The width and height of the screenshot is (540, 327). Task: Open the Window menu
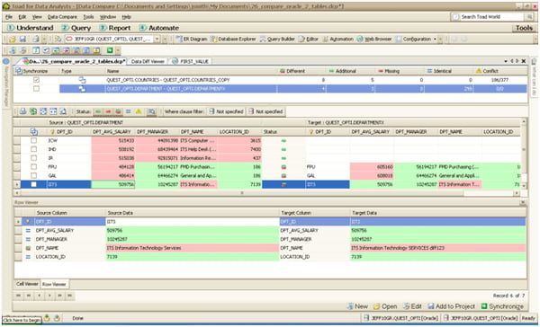tap(108, 17)
